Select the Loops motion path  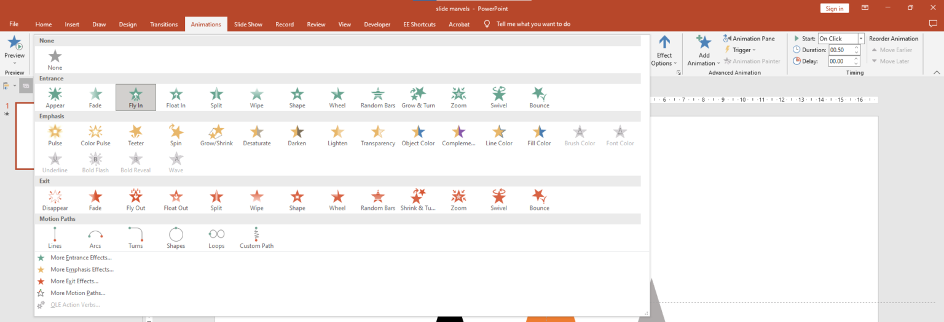click(x=216, y=237)
